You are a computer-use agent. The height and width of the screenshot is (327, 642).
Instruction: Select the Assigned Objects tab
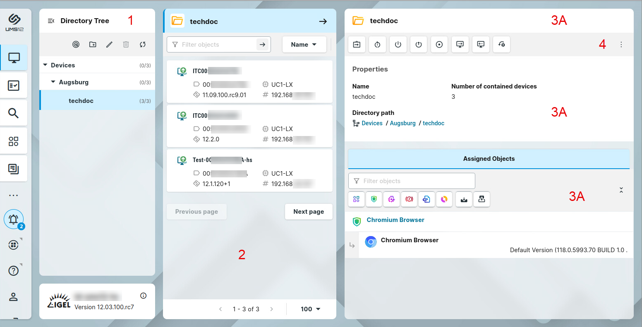[489, 159]
